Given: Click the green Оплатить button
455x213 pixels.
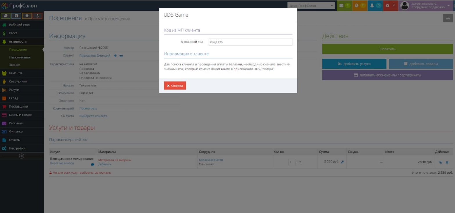Looking at the screenshot, I should click(x=387, y=49).
